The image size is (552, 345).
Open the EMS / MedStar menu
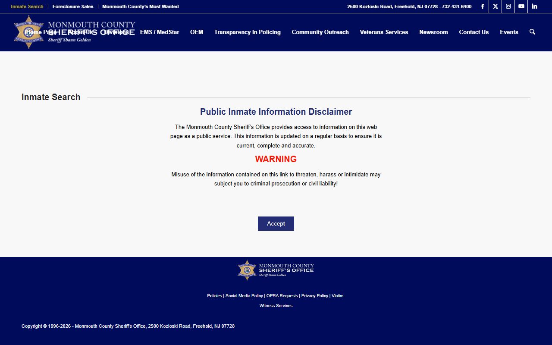point(160,32)
